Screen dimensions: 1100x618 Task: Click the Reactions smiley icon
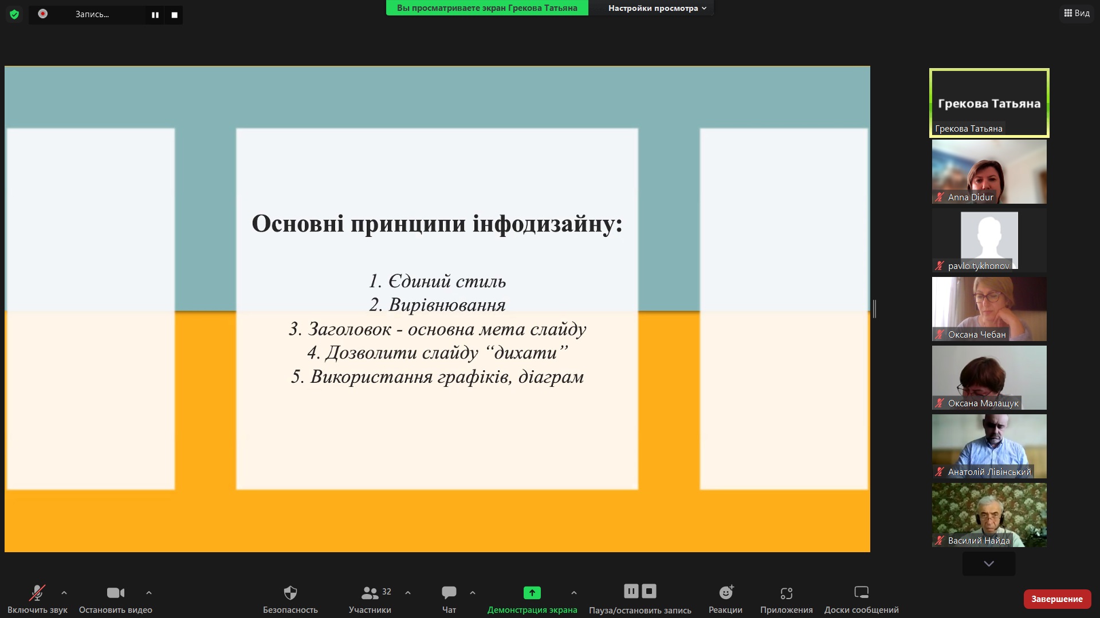click(725, 593)
